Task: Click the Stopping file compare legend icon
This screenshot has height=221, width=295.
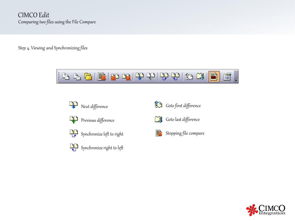Action: coord(159,133)
